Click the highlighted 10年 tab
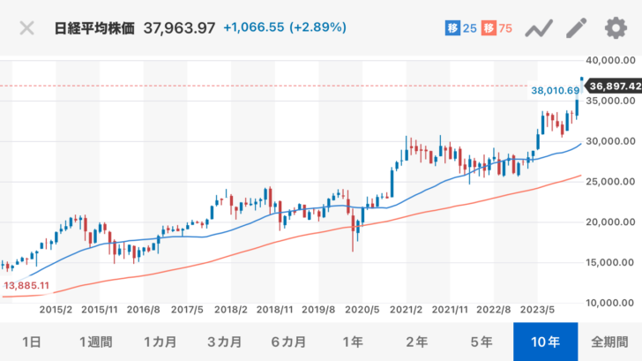642x361 pixels. coord(545,342)
